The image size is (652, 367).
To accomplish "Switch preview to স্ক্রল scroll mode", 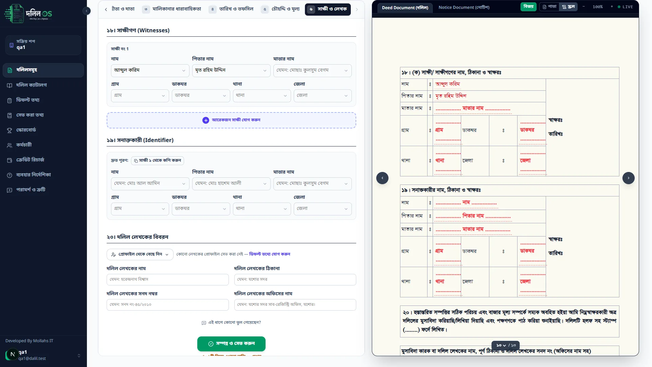I will coord(568,7).
